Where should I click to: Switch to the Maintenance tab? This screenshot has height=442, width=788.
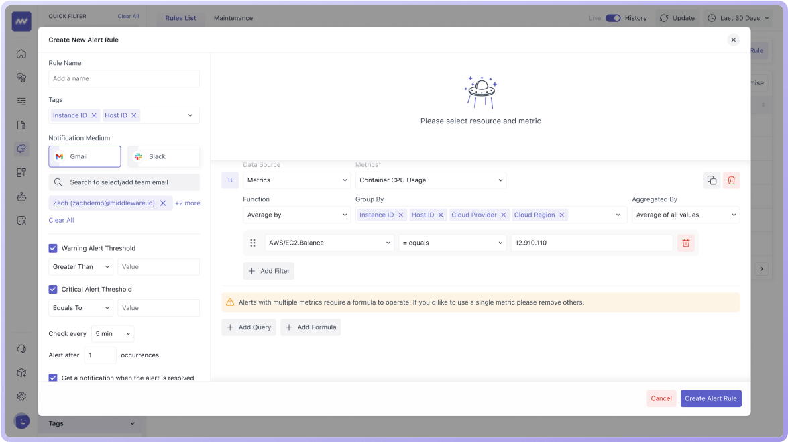coord(233,18)
